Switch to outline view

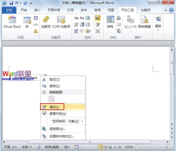click(x=115, y=147)
